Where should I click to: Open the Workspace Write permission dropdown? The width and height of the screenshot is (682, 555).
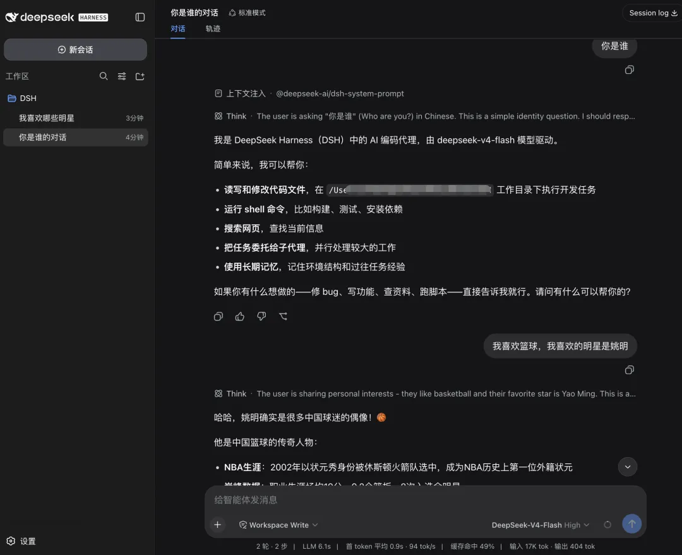point(278,525)
